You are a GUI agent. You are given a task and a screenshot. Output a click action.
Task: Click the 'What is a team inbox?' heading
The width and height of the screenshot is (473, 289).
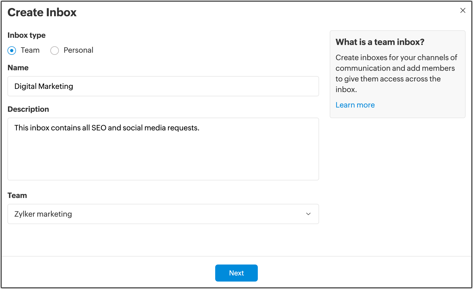pyautogui.click(x=380, y=42)
